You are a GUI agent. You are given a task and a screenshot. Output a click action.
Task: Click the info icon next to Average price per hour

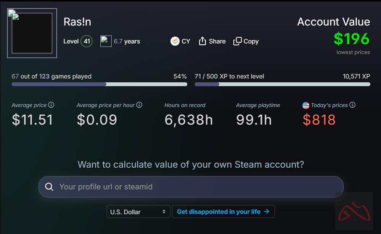point(139,104)
